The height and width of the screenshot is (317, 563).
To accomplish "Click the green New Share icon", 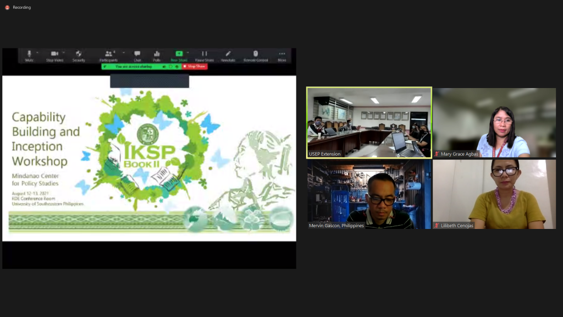I will (x=179, y=53).
